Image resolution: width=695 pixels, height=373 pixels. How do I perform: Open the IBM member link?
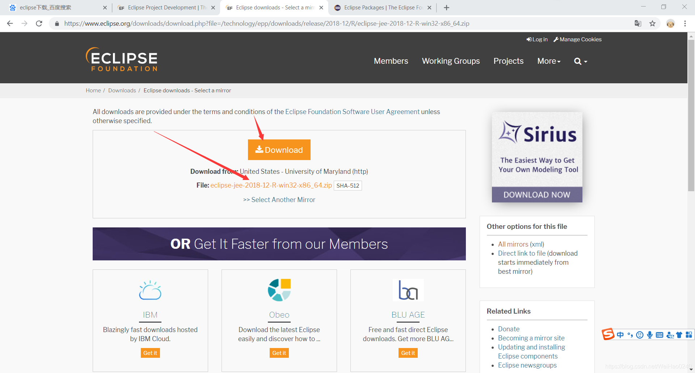tap(150, 315)
